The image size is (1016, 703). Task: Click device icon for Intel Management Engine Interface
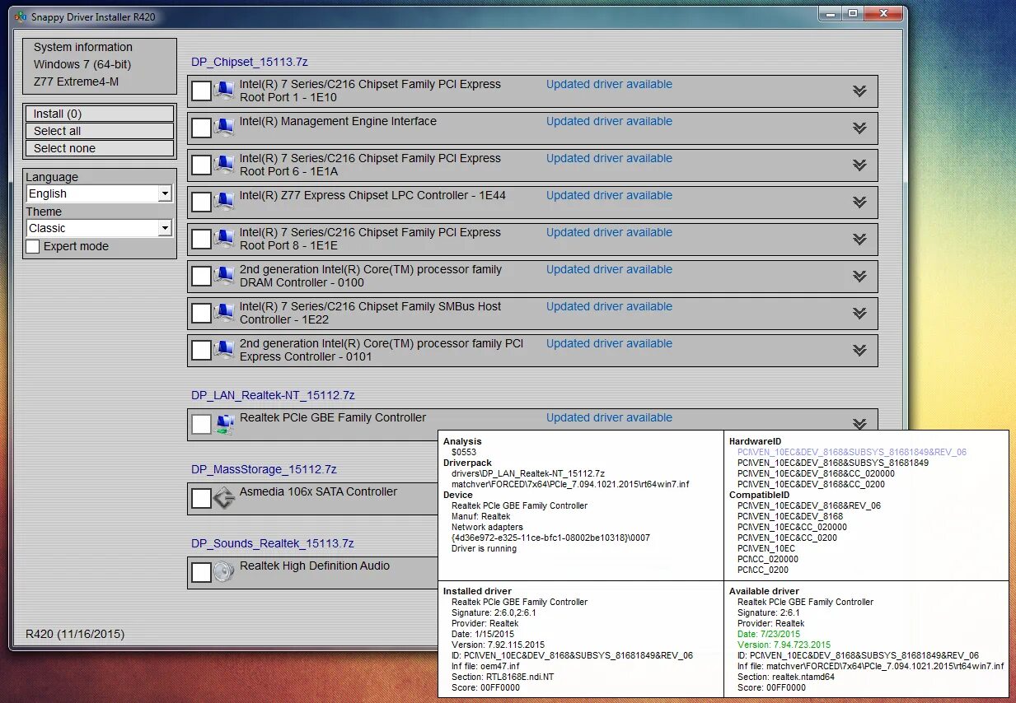224,128
